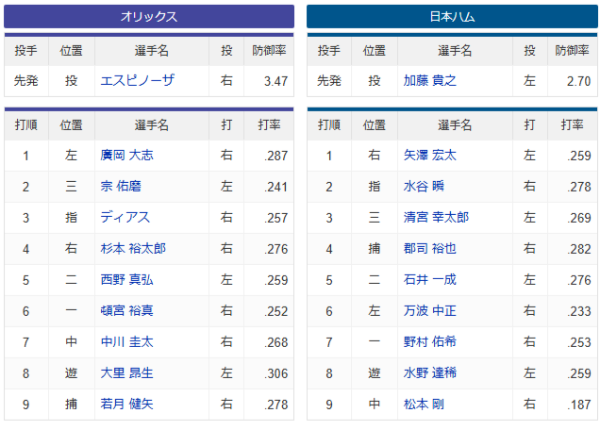The width and height of the screenshot is (600, 430).
Task: Open player link 水野 達稀
Action: pos(430,373)
